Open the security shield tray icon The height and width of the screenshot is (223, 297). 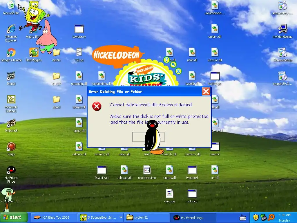click(256, 217)
